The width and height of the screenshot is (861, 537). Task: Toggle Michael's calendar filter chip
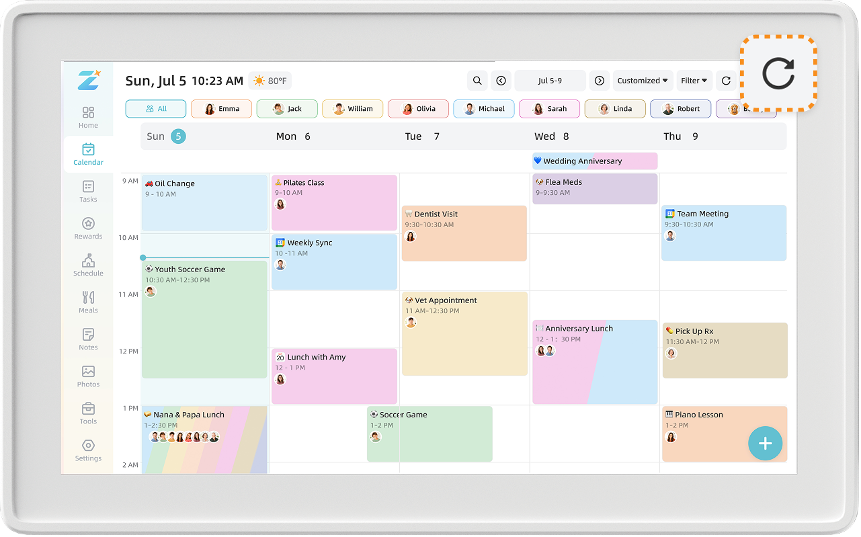point(484,109)
